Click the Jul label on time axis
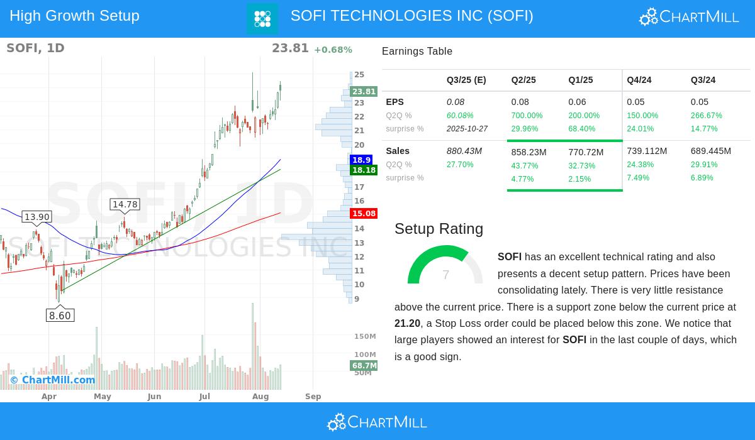 click(x=204, y=397)
